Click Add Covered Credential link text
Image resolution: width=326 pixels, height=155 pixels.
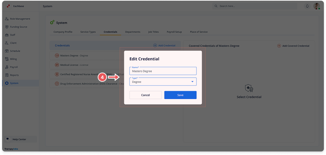tap(296, 46)
